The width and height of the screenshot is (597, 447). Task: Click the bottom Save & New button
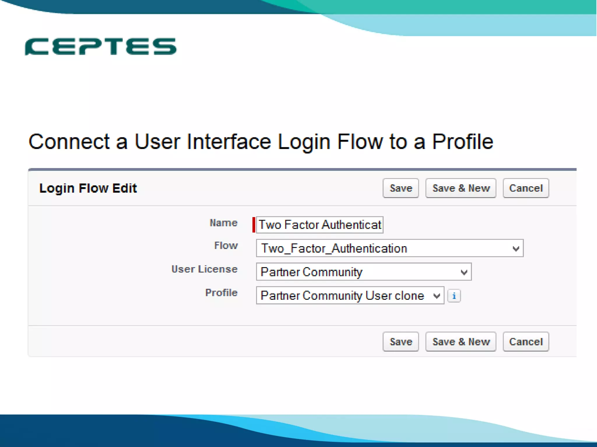(461, 342)
